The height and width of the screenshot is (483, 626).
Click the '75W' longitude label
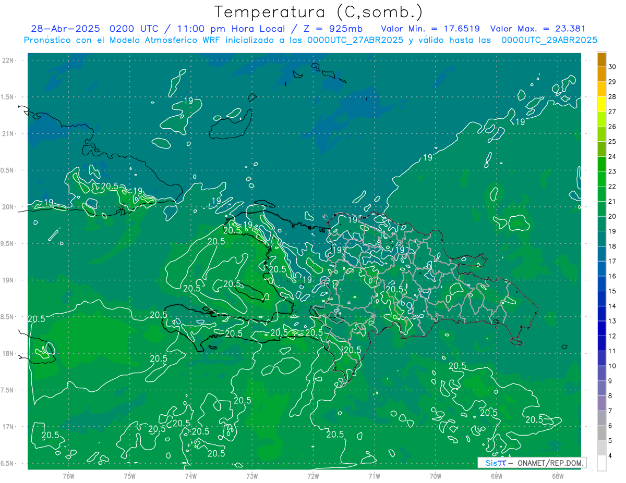[129, 476]
